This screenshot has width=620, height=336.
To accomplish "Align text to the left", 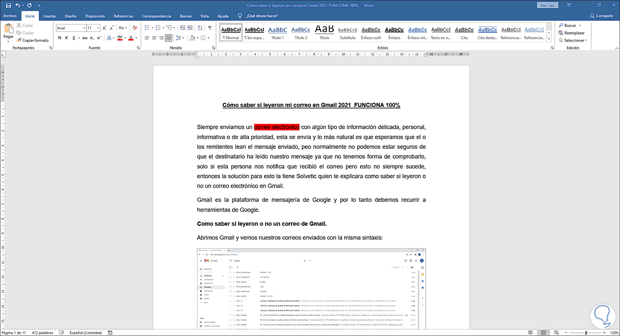I will coord(147,38).
